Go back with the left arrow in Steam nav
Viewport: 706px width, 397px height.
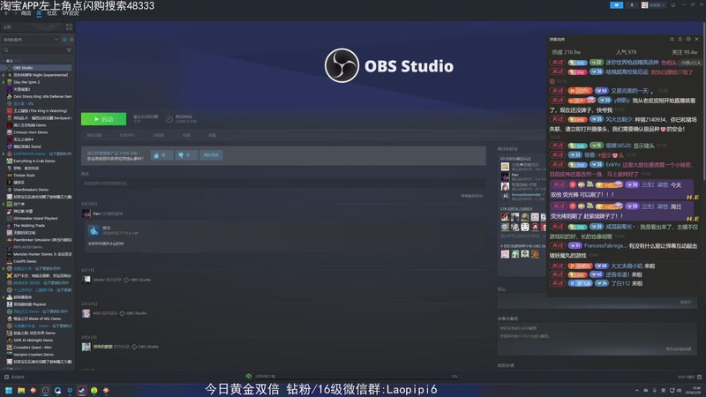pyautogui.click(x=6, y=13)
